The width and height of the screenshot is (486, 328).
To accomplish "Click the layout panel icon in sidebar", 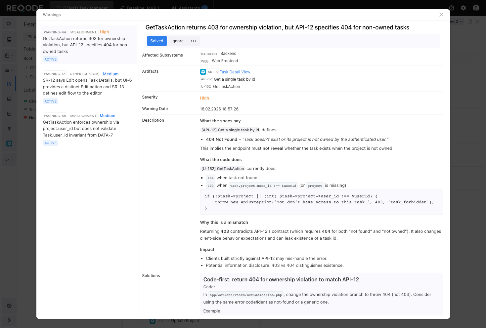I will [9, 114].
